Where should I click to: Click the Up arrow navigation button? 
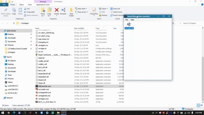coord(14,23)
